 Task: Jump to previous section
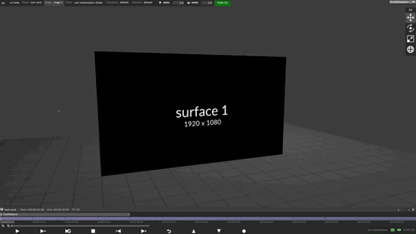(118, 231)
